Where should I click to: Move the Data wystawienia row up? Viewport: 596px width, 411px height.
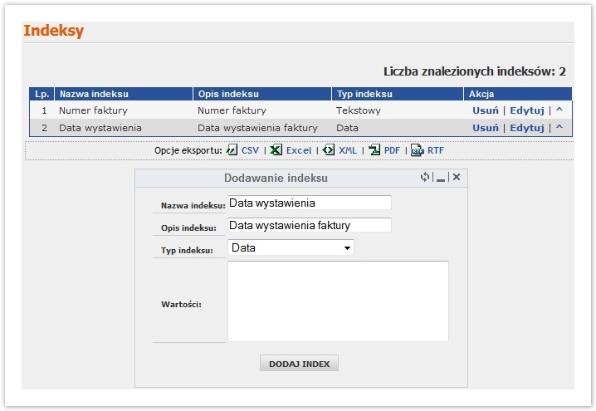(x=559, y=128)
